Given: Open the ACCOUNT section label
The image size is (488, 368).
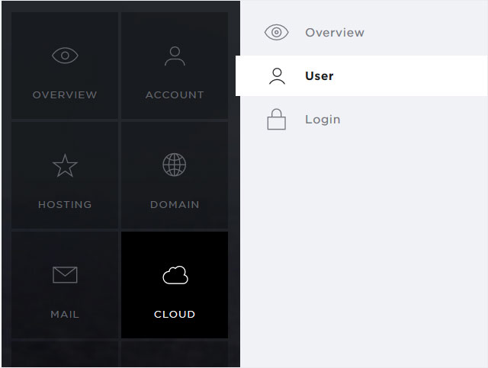Looking at the screenshot, I should [x=175, y=95].
